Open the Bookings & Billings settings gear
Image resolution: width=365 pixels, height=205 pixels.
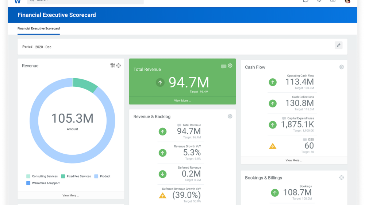[x=341, y=178]
